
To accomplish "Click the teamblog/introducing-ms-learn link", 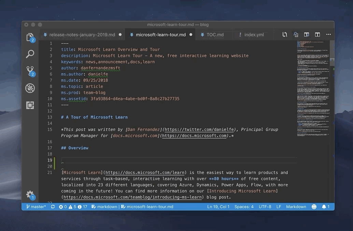I will [132, 197].
